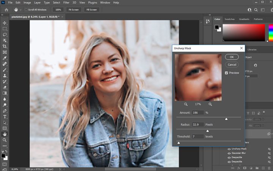Select the Horizontal Type tool
Screen dimensions: 273x171
pos(5,117)
